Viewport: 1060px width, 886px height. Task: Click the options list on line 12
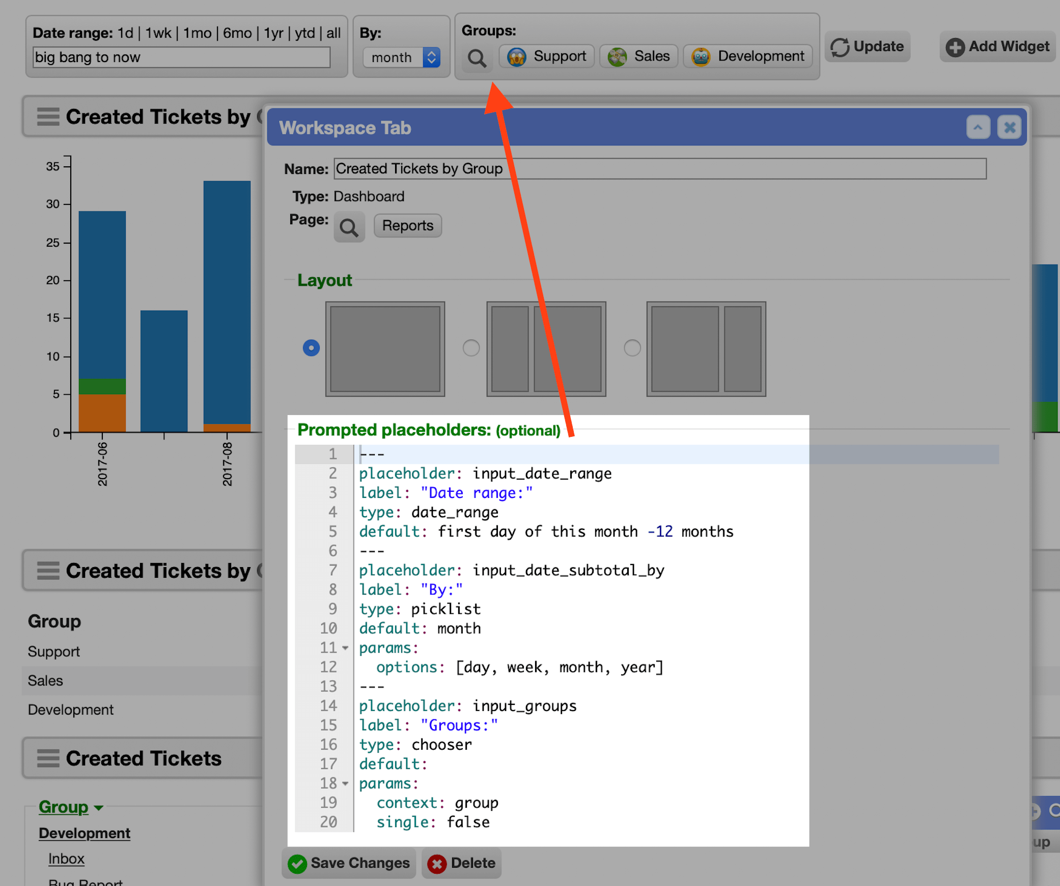pyautogui.click(x=560, y=667)
